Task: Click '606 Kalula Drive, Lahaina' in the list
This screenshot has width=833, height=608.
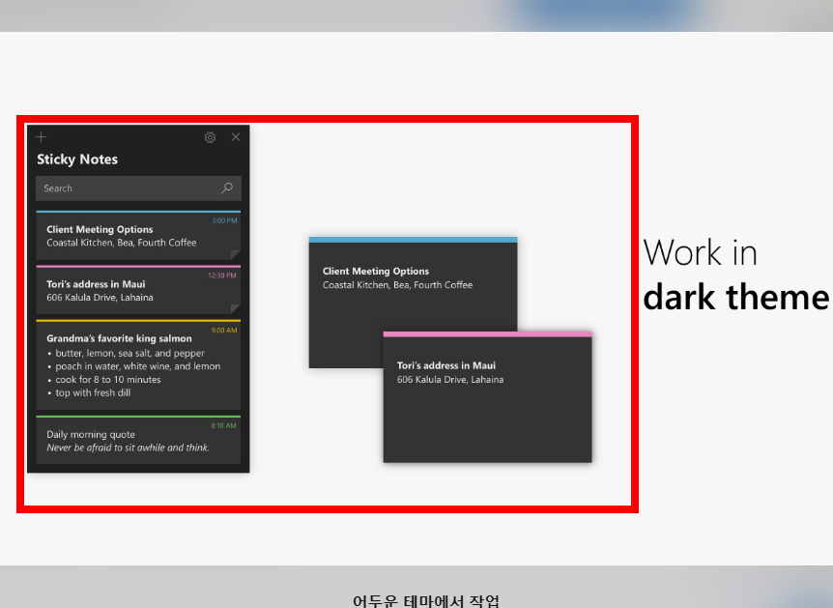Action: tap(100, 298)
